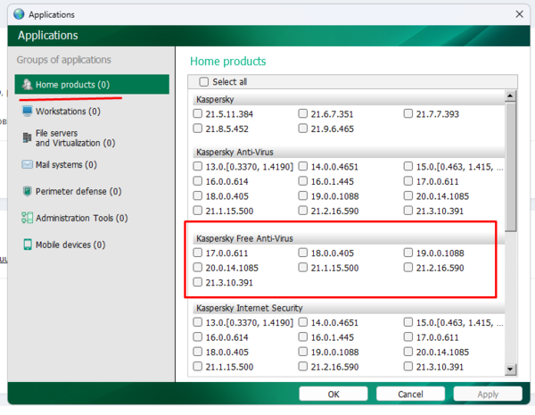Click the File servers icon
The image size is (535, 415).
tap(27, 137)
